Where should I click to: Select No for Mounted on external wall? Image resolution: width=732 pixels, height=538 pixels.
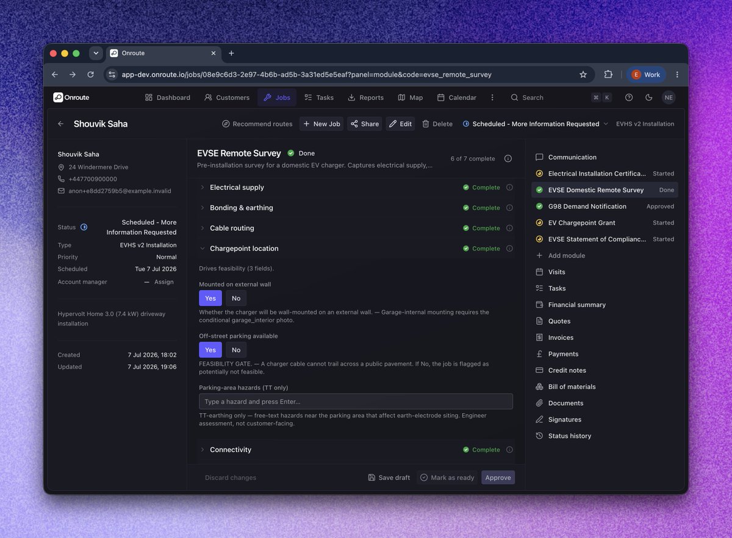(x=236, y=298)
